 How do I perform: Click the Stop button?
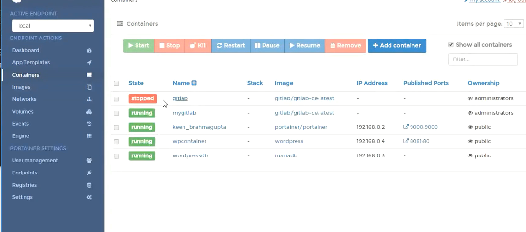(x=169, y=46)
